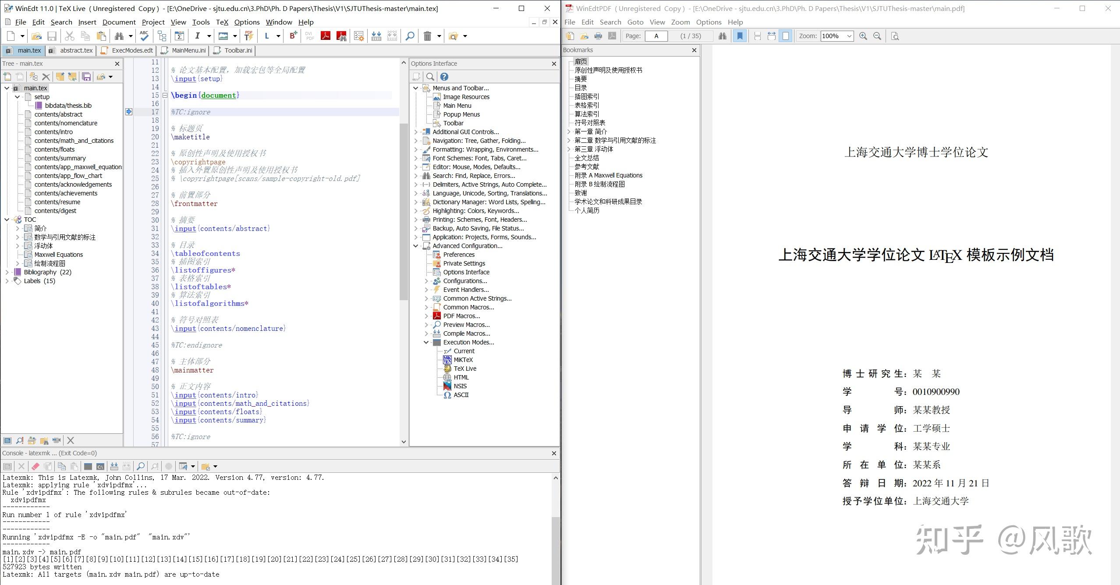
Task: Click the BibTeX B+ icon
Action: [293, 36]
